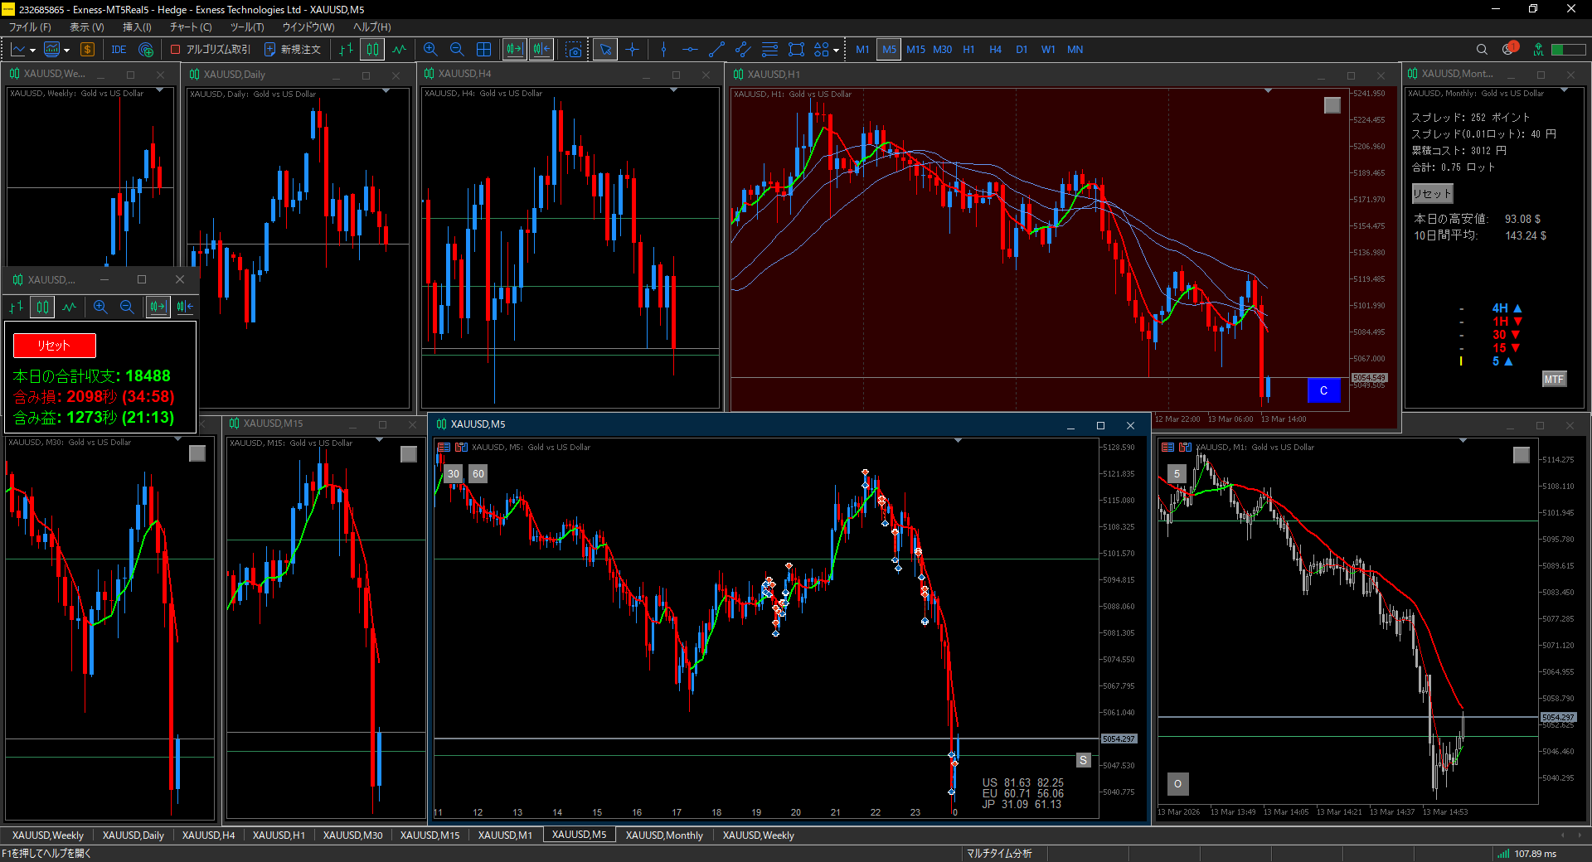
Task: Toggle algorithmic trading button
Action: 211,50
